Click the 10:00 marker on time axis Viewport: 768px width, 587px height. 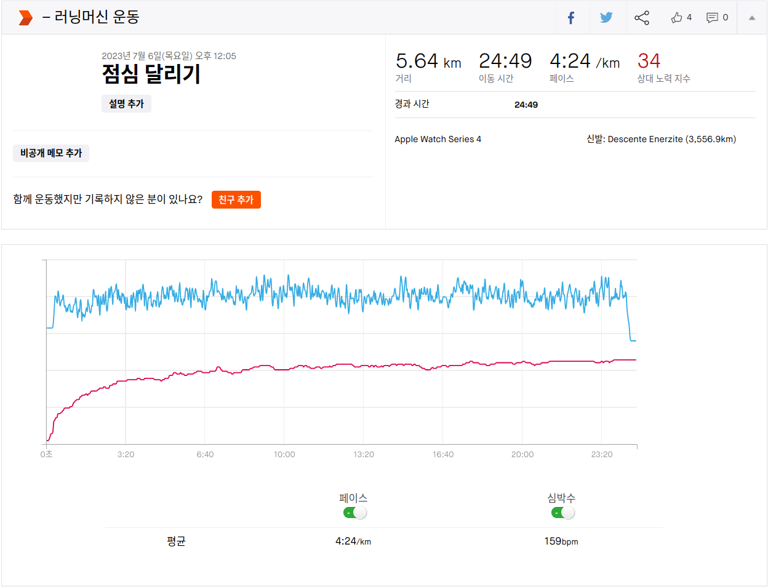point(284,455)
